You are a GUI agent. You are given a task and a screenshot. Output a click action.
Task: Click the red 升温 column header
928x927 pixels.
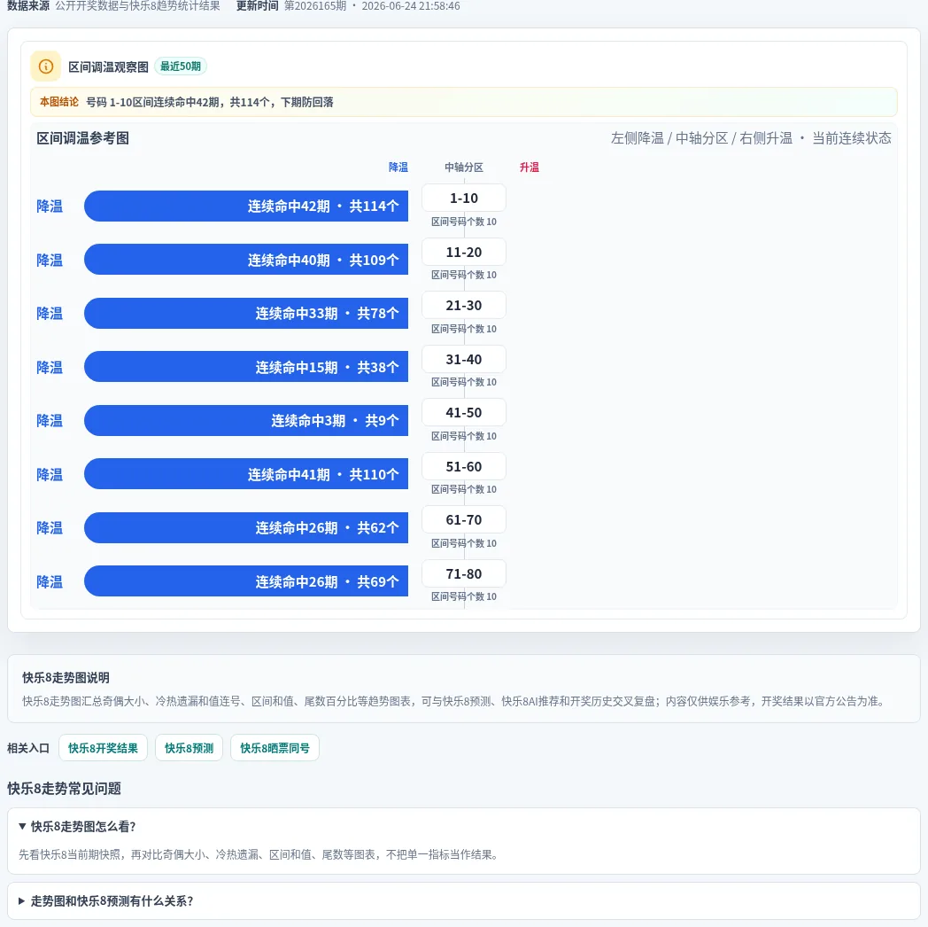pos(530,167)
